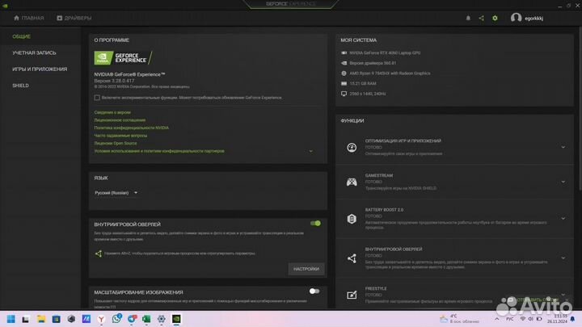The width and height of the screenshot is (582, 327).
Task: Open the NVIDIA privacy policy link
Action: pos(132,128)
